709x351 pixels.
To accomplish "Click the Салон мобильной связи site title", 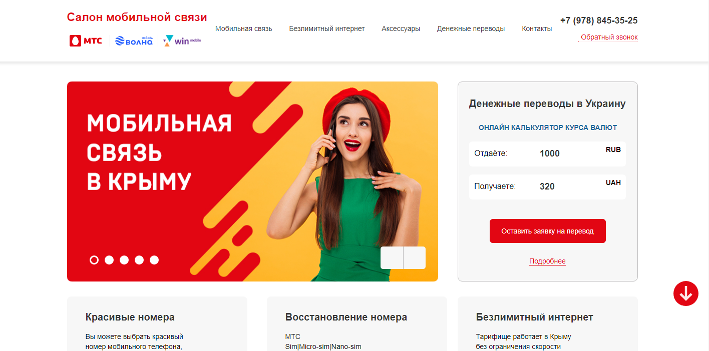I will pyautogui.click(x=137, y=17).
